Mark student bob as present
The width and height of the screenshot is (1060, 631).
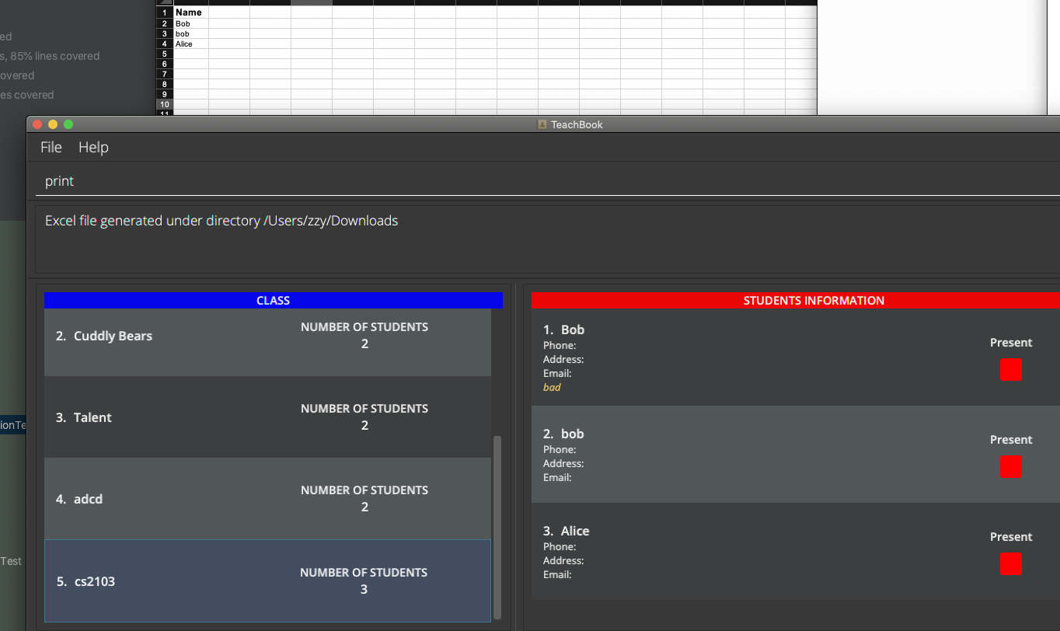[1011, 466]
